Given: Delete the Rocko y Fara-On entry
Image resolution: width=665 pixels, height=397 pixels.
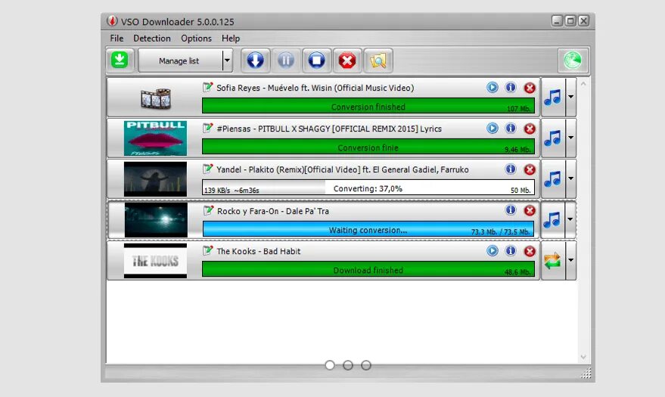Looking at the screenshot, I should pos(530,210).
